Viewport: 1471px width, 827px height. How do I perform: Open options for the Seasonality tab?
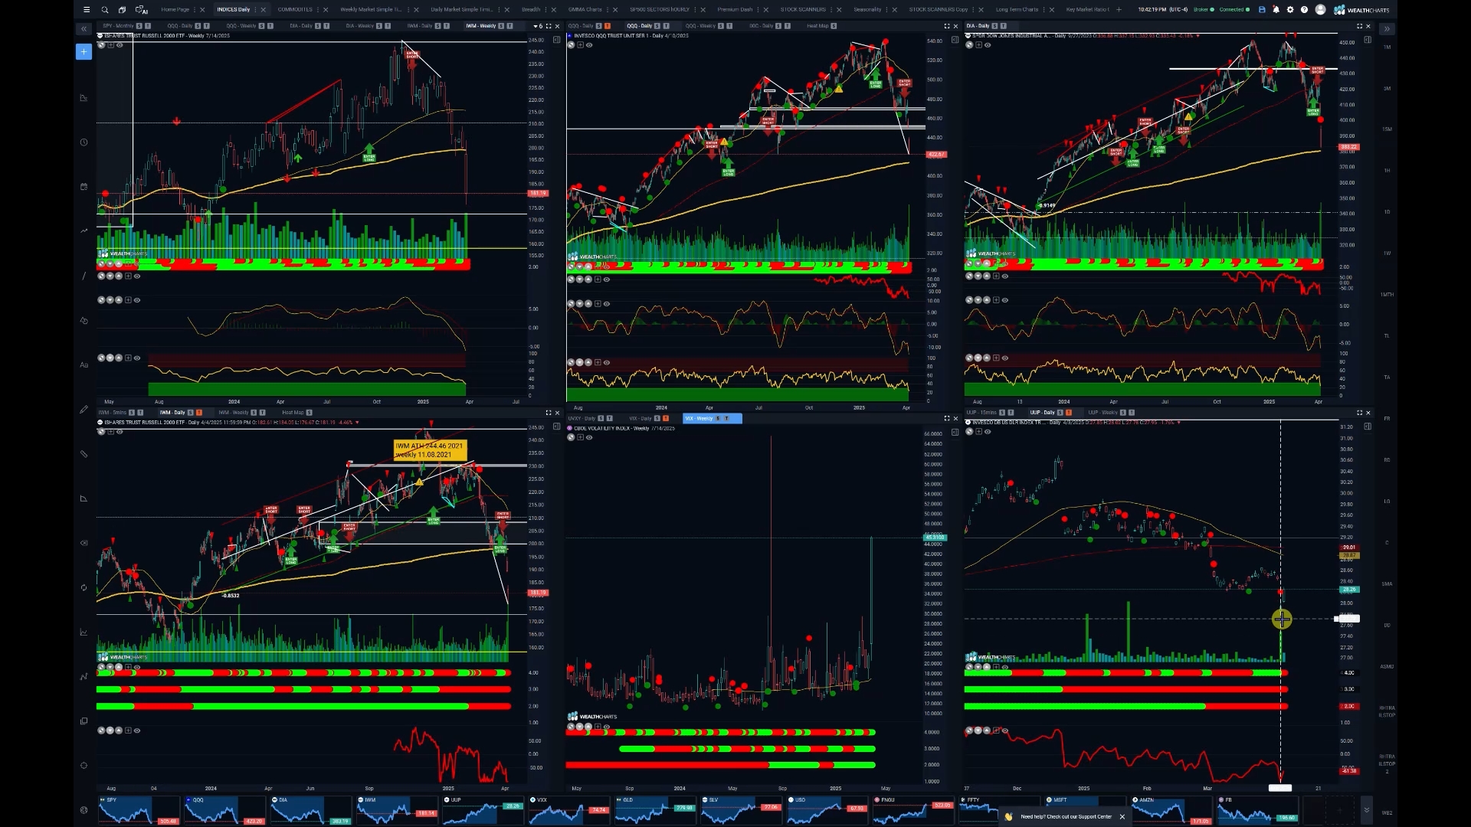886,10
